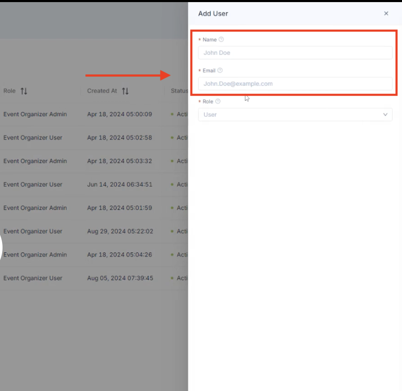Close the Add User panel
The width and height of the screenshot is (402, 391).
[386, 13]
